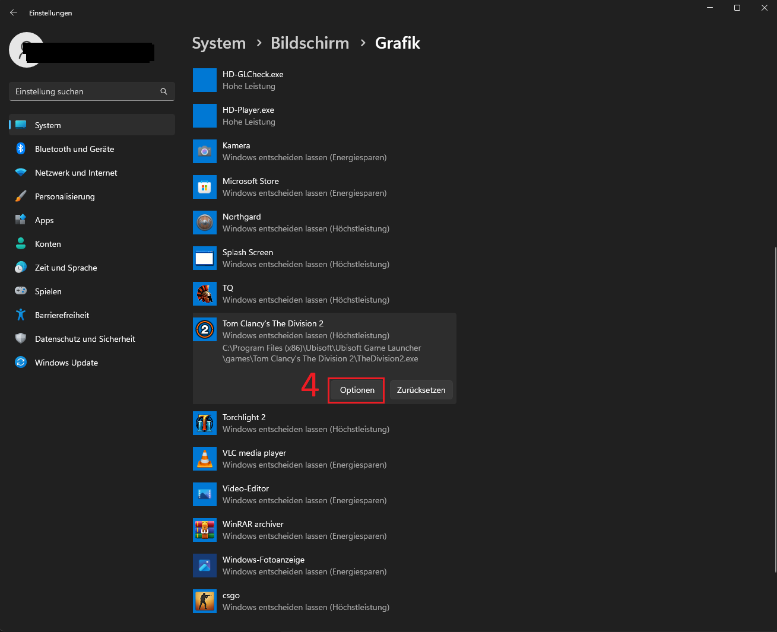Click the Division 2 game icon
This screenshot has height=632, width=777.
click(205, 329)
